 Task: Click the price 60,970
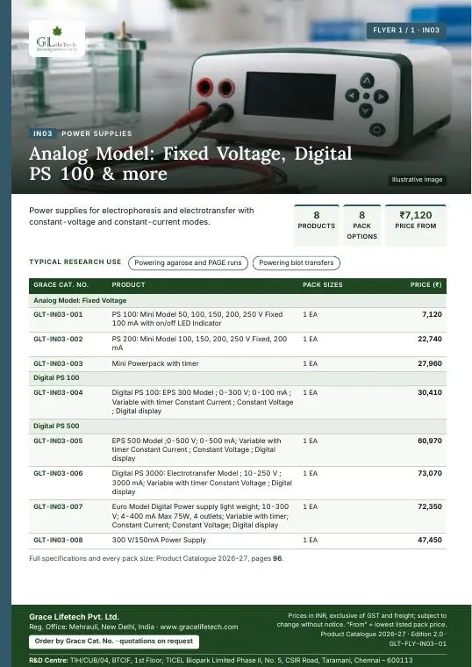point(430,441)
